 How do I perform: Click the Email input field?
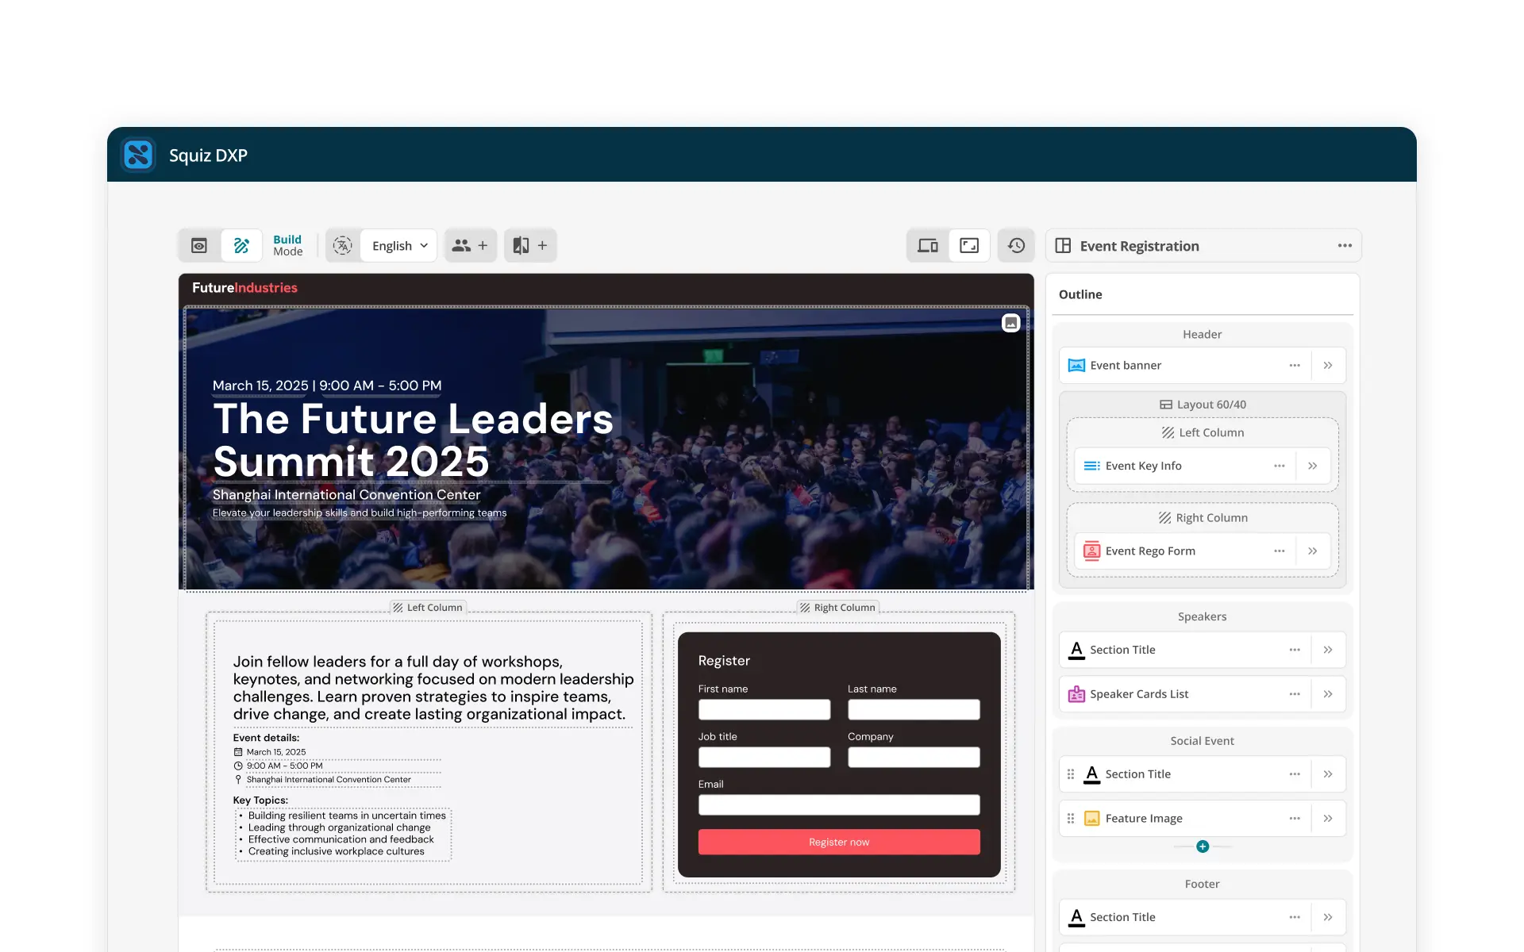click(x=839, y=805)
